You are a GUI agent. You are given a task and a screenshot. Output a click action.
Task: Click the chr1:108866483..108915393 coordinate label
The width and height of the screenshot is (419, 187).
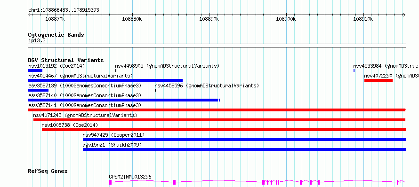tap(64, 10)
